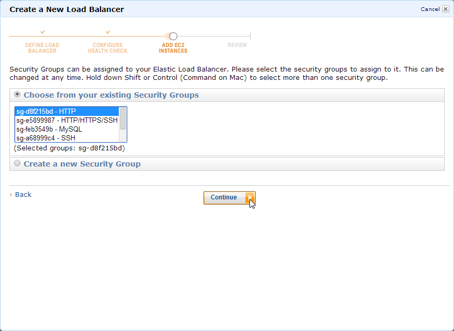Click the orange arrow on the Continue button
The height and width of the screenshot is (331, 454).
click(x=249, y=197)
